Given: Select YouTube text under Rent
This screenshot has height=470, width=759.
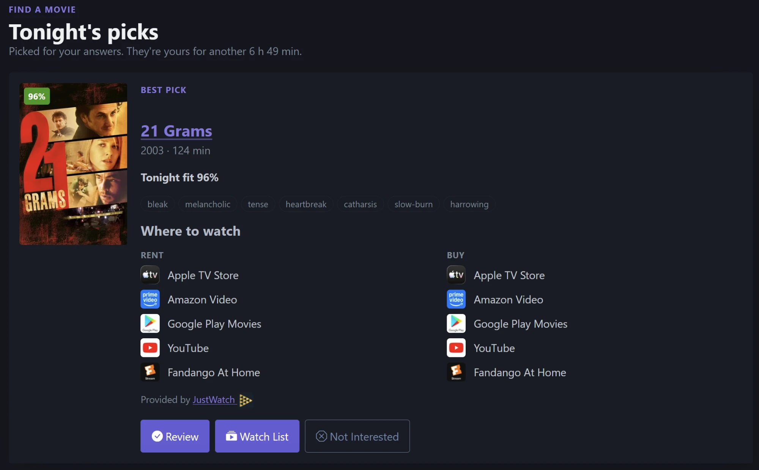Looking at the screenshot, I should (x=188, y=348).
